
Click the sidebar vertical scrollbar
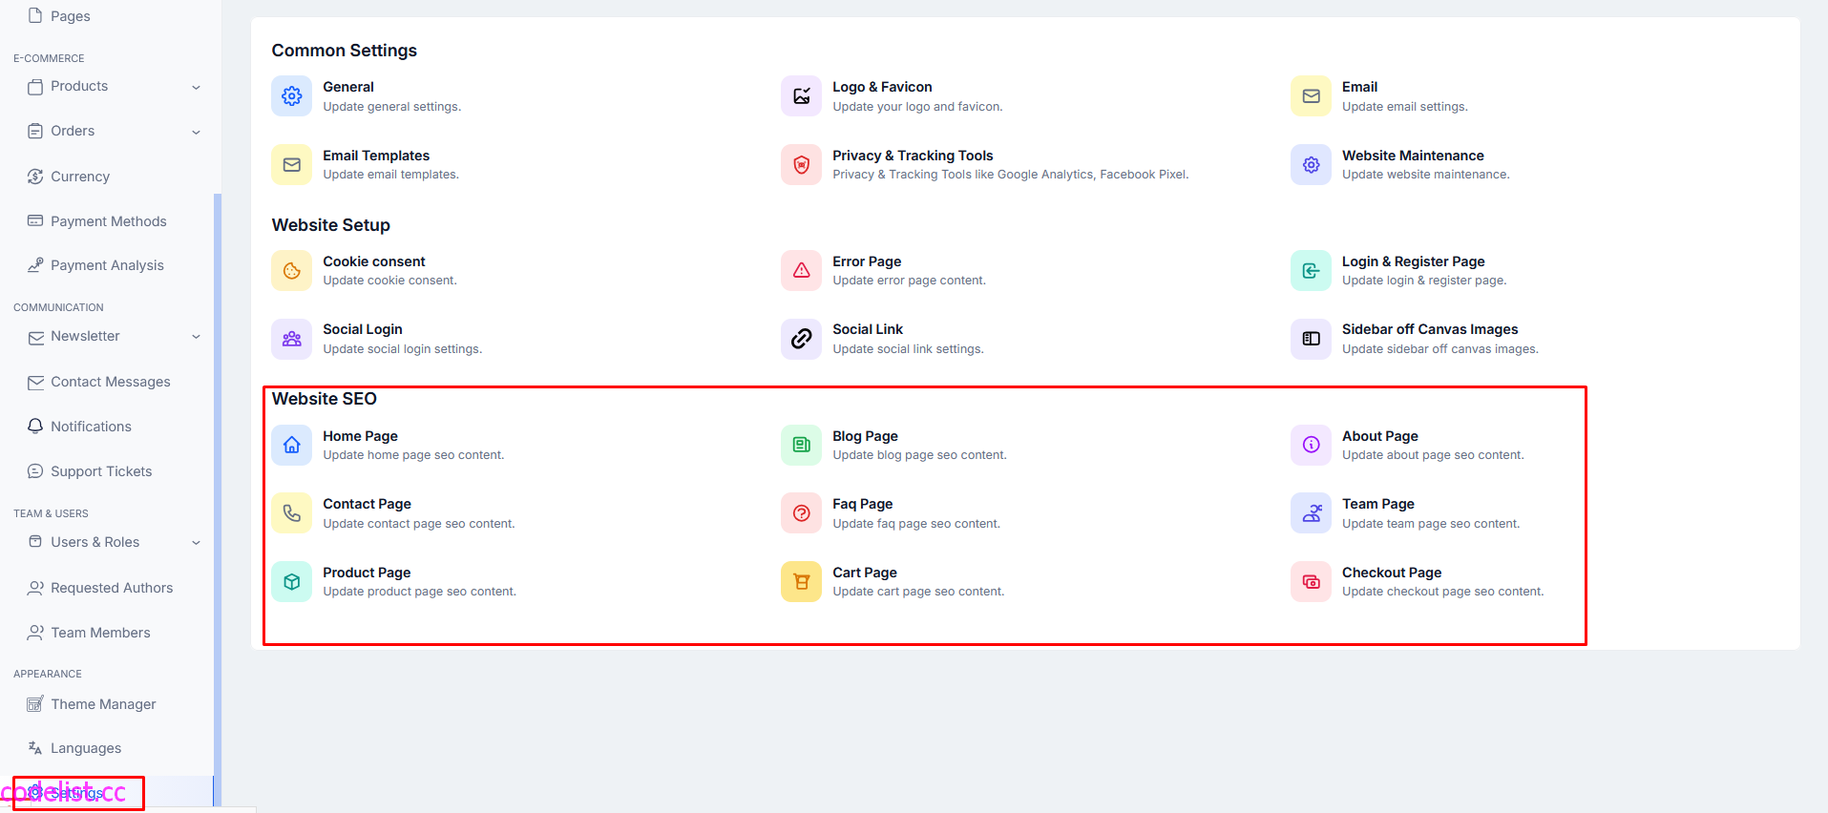click(x=218, y=500)
